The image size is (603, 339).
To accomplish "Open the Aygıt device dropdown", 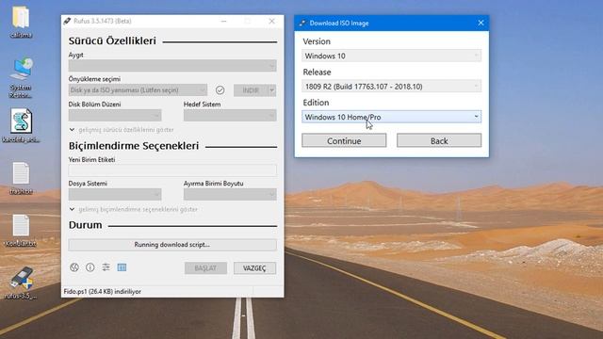I will tap(172, 66).
